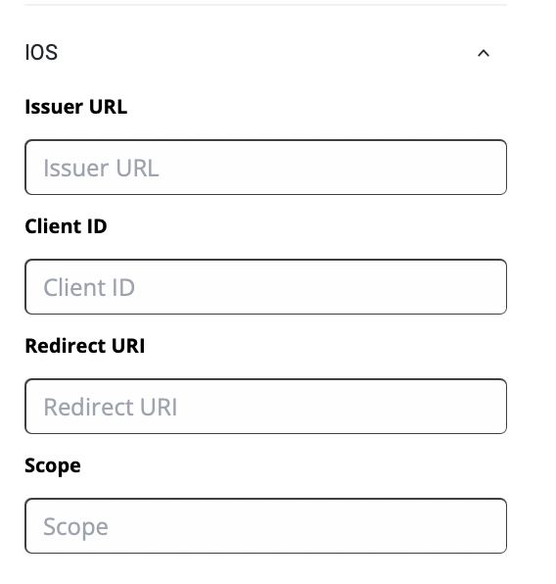Click the bold Client ID label
Image resolution: width=556 pixels, height=584 pixels.
pos(66,226)
